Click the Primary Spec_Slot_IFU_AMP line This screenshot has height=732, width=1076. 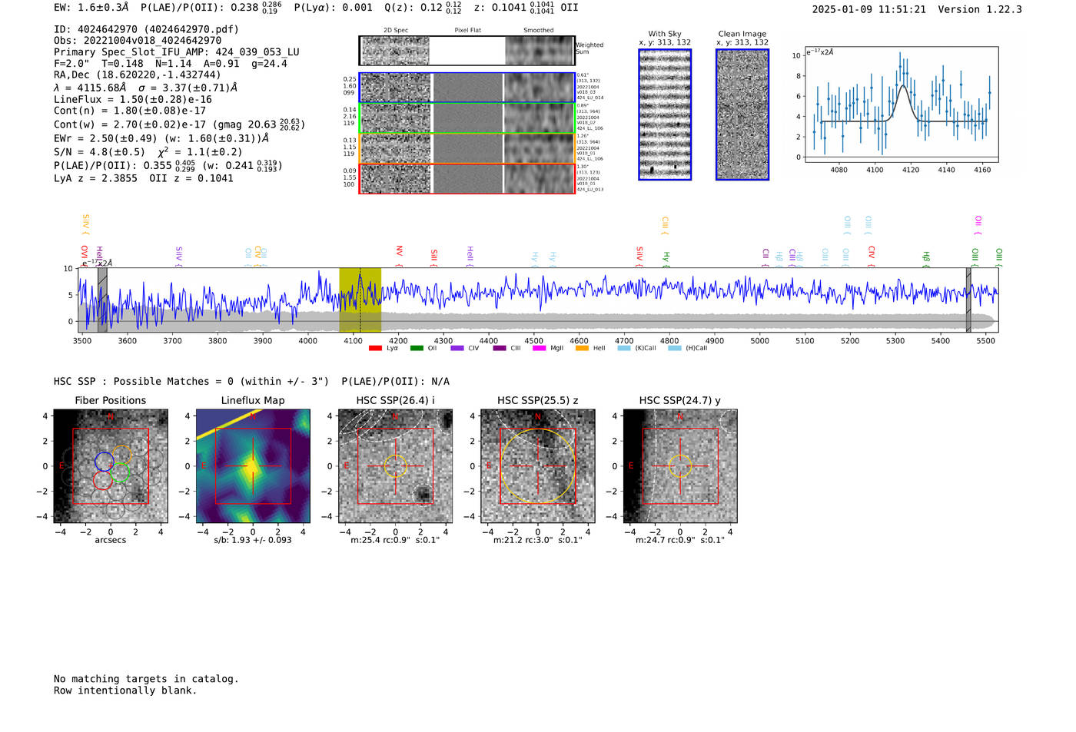pos(177,52)
